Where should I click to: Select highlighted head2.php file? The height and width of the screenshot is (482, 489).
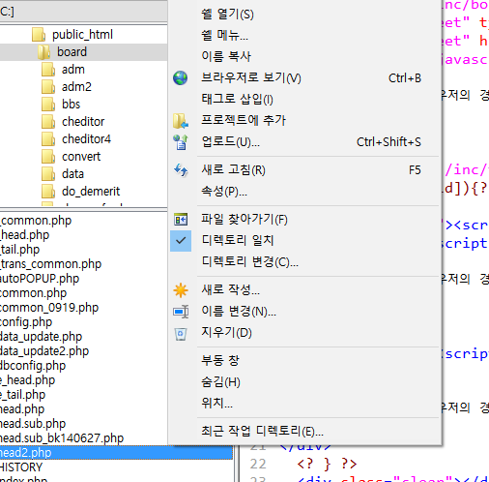tap(116, 453)
